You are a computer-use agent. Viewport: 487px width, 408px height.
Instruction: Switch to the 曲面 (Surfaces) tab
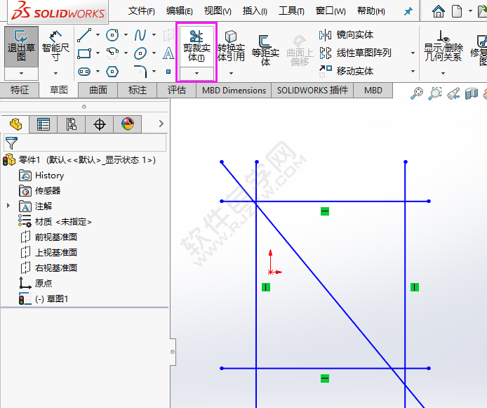coord(98,90)
